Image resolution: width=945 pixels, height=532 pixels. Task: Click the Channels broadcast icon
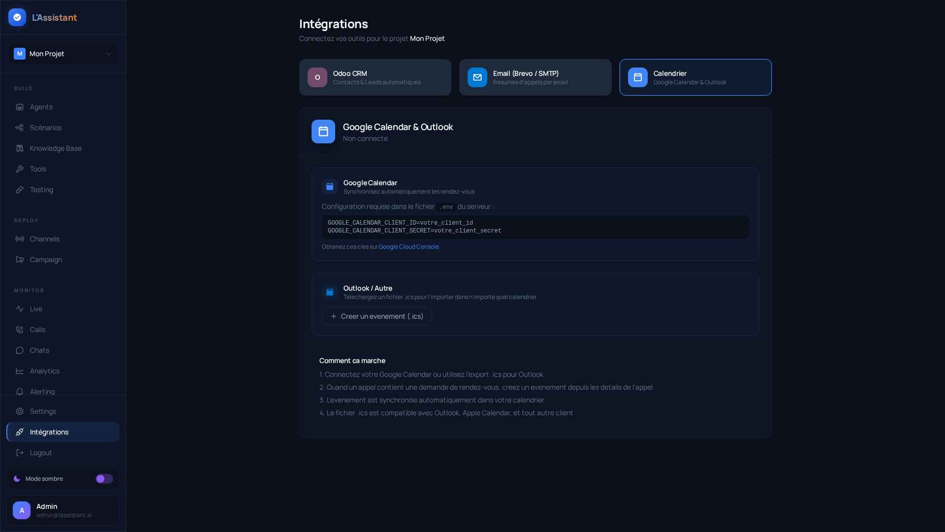(20, 239)
